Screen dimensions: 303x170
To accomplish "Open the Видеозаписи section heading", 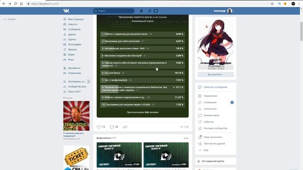I will [104, 138].
